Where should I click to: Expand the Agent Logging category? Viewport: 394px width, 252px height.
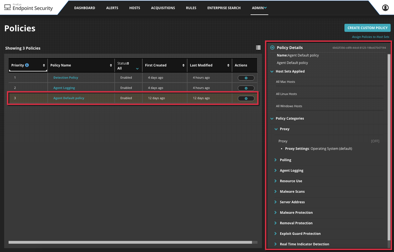tap(275, 170)
